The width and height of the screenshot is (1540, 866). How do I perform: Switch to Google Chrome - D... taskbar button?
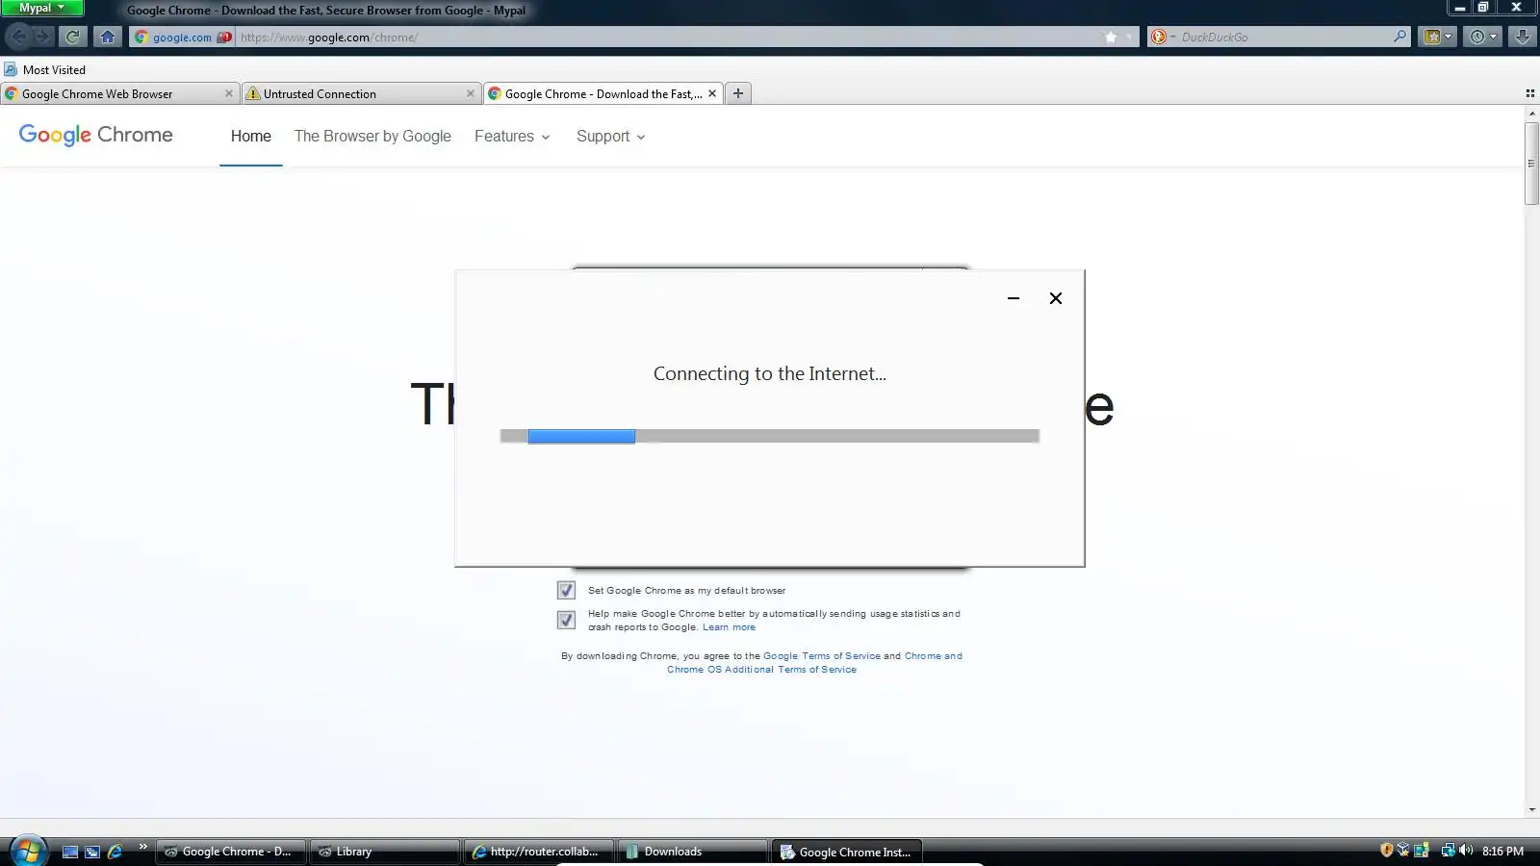click(231, 852)
